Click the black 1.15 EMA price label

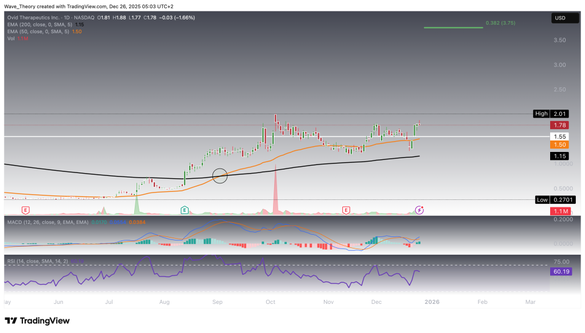[x=559, y=156]
